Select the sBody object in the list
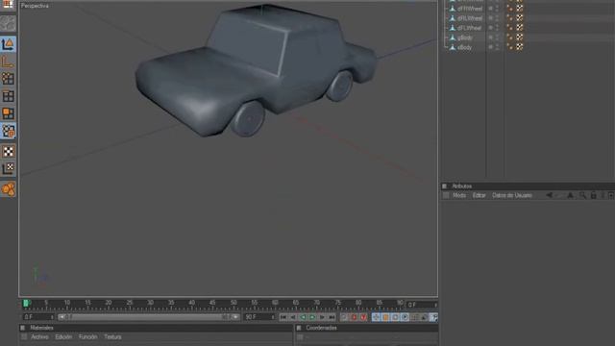 (x=464, y=47)
